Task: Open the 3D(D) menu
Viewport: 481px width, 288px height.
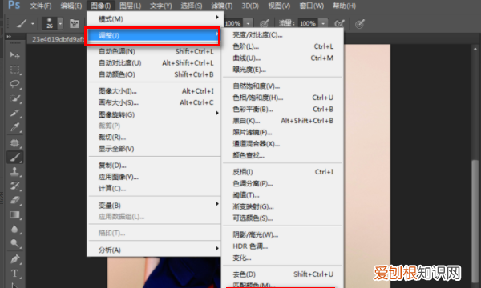Action: click(250, 6)
